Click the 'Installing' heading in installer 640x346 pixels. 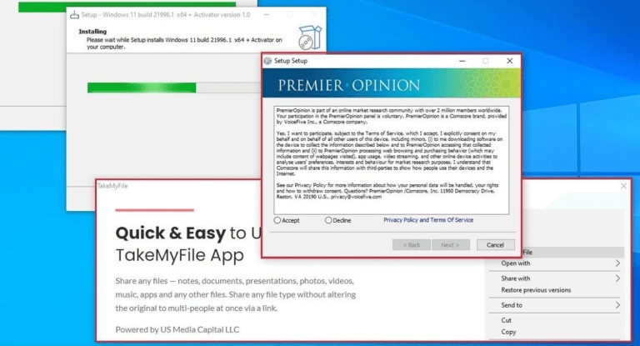pos(92,32)
